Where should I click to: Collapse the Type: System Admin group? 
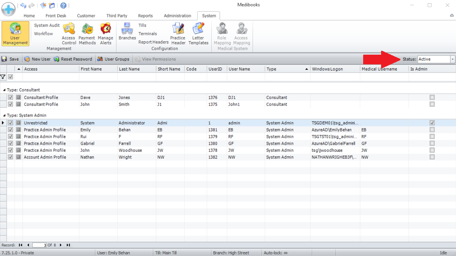(x=4, y=116)
